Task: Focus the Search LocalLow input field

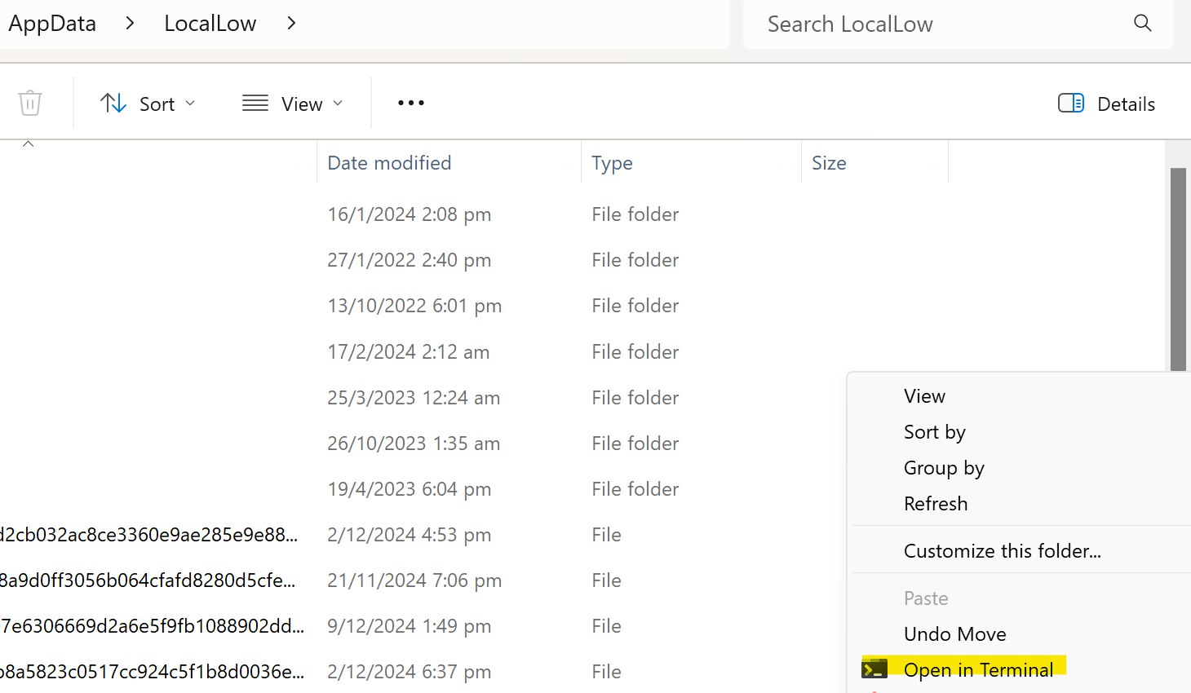Action: 938,24
